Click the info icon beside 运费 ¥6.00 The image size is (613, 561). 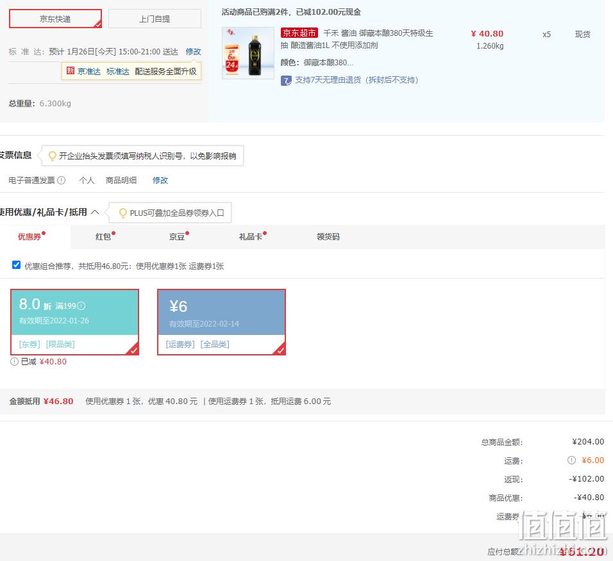click(x=571, y=460)
